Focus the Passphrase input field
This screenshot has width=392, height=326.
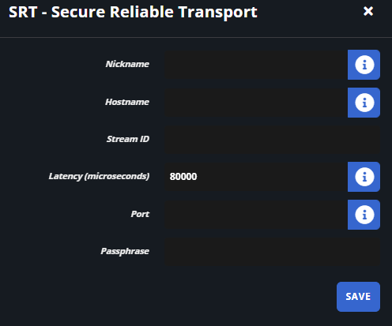[273, 252]
